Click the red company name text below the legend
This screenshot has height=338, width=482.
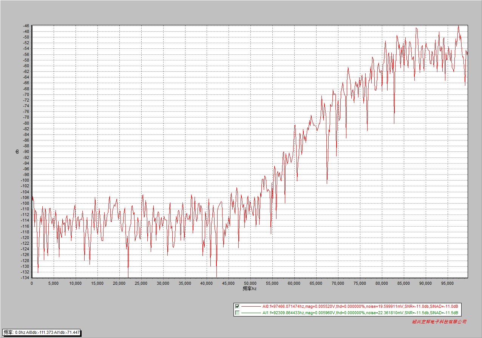(439, 322)
